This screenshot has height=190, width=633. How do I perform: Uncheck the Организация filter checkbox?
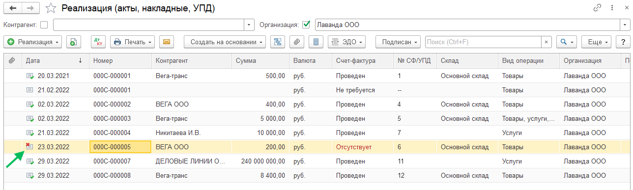pos(307,24)
